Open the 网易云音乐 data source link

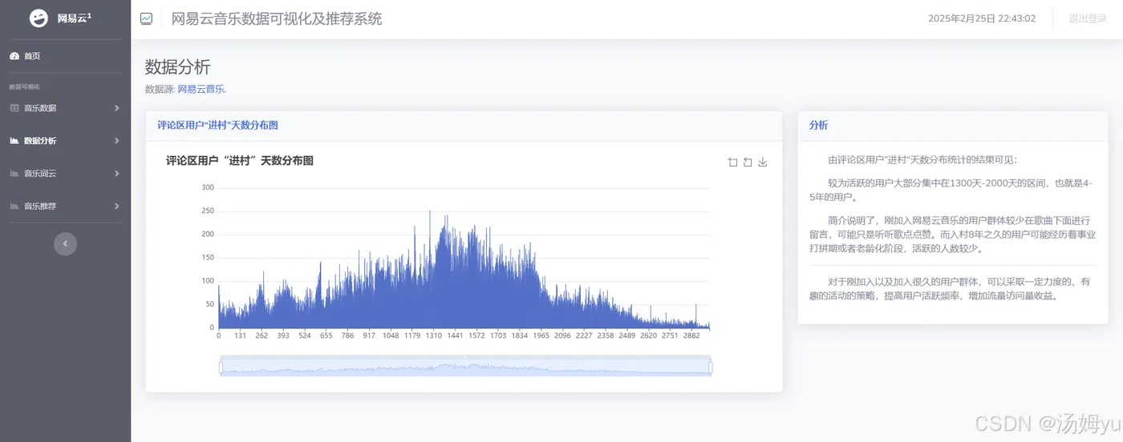tap(202, 89)
